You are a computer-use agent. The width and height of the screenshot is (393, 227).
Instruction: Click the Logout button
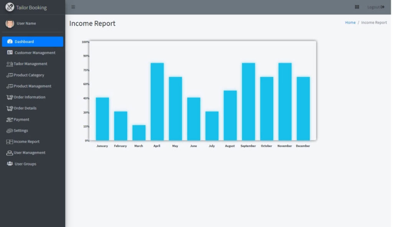[x=376, y=7]
